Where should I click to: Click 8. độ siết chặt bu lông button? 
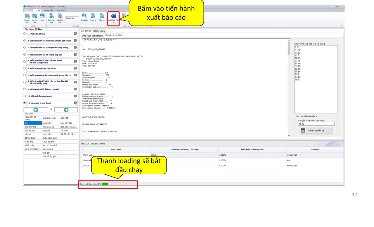click(52, 82)
